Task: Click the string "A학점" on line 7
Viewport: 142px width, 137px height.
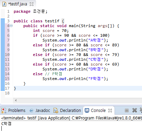Action: click(x=96, y=40)
